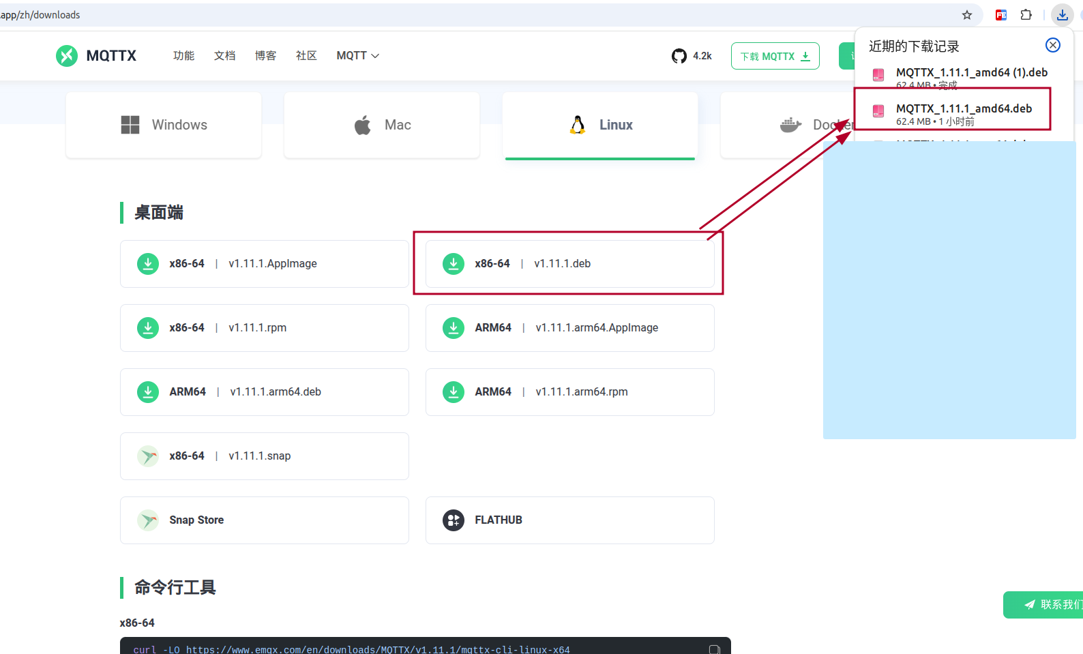This screenshot has width=1083, height=654.
Task: Download ARM64 v1.11.1.arm64.rpm package
Action: click(x=570, y=392)
